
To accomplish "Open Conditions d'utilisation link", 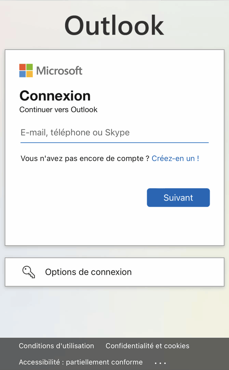I will (x=56, y=346).
